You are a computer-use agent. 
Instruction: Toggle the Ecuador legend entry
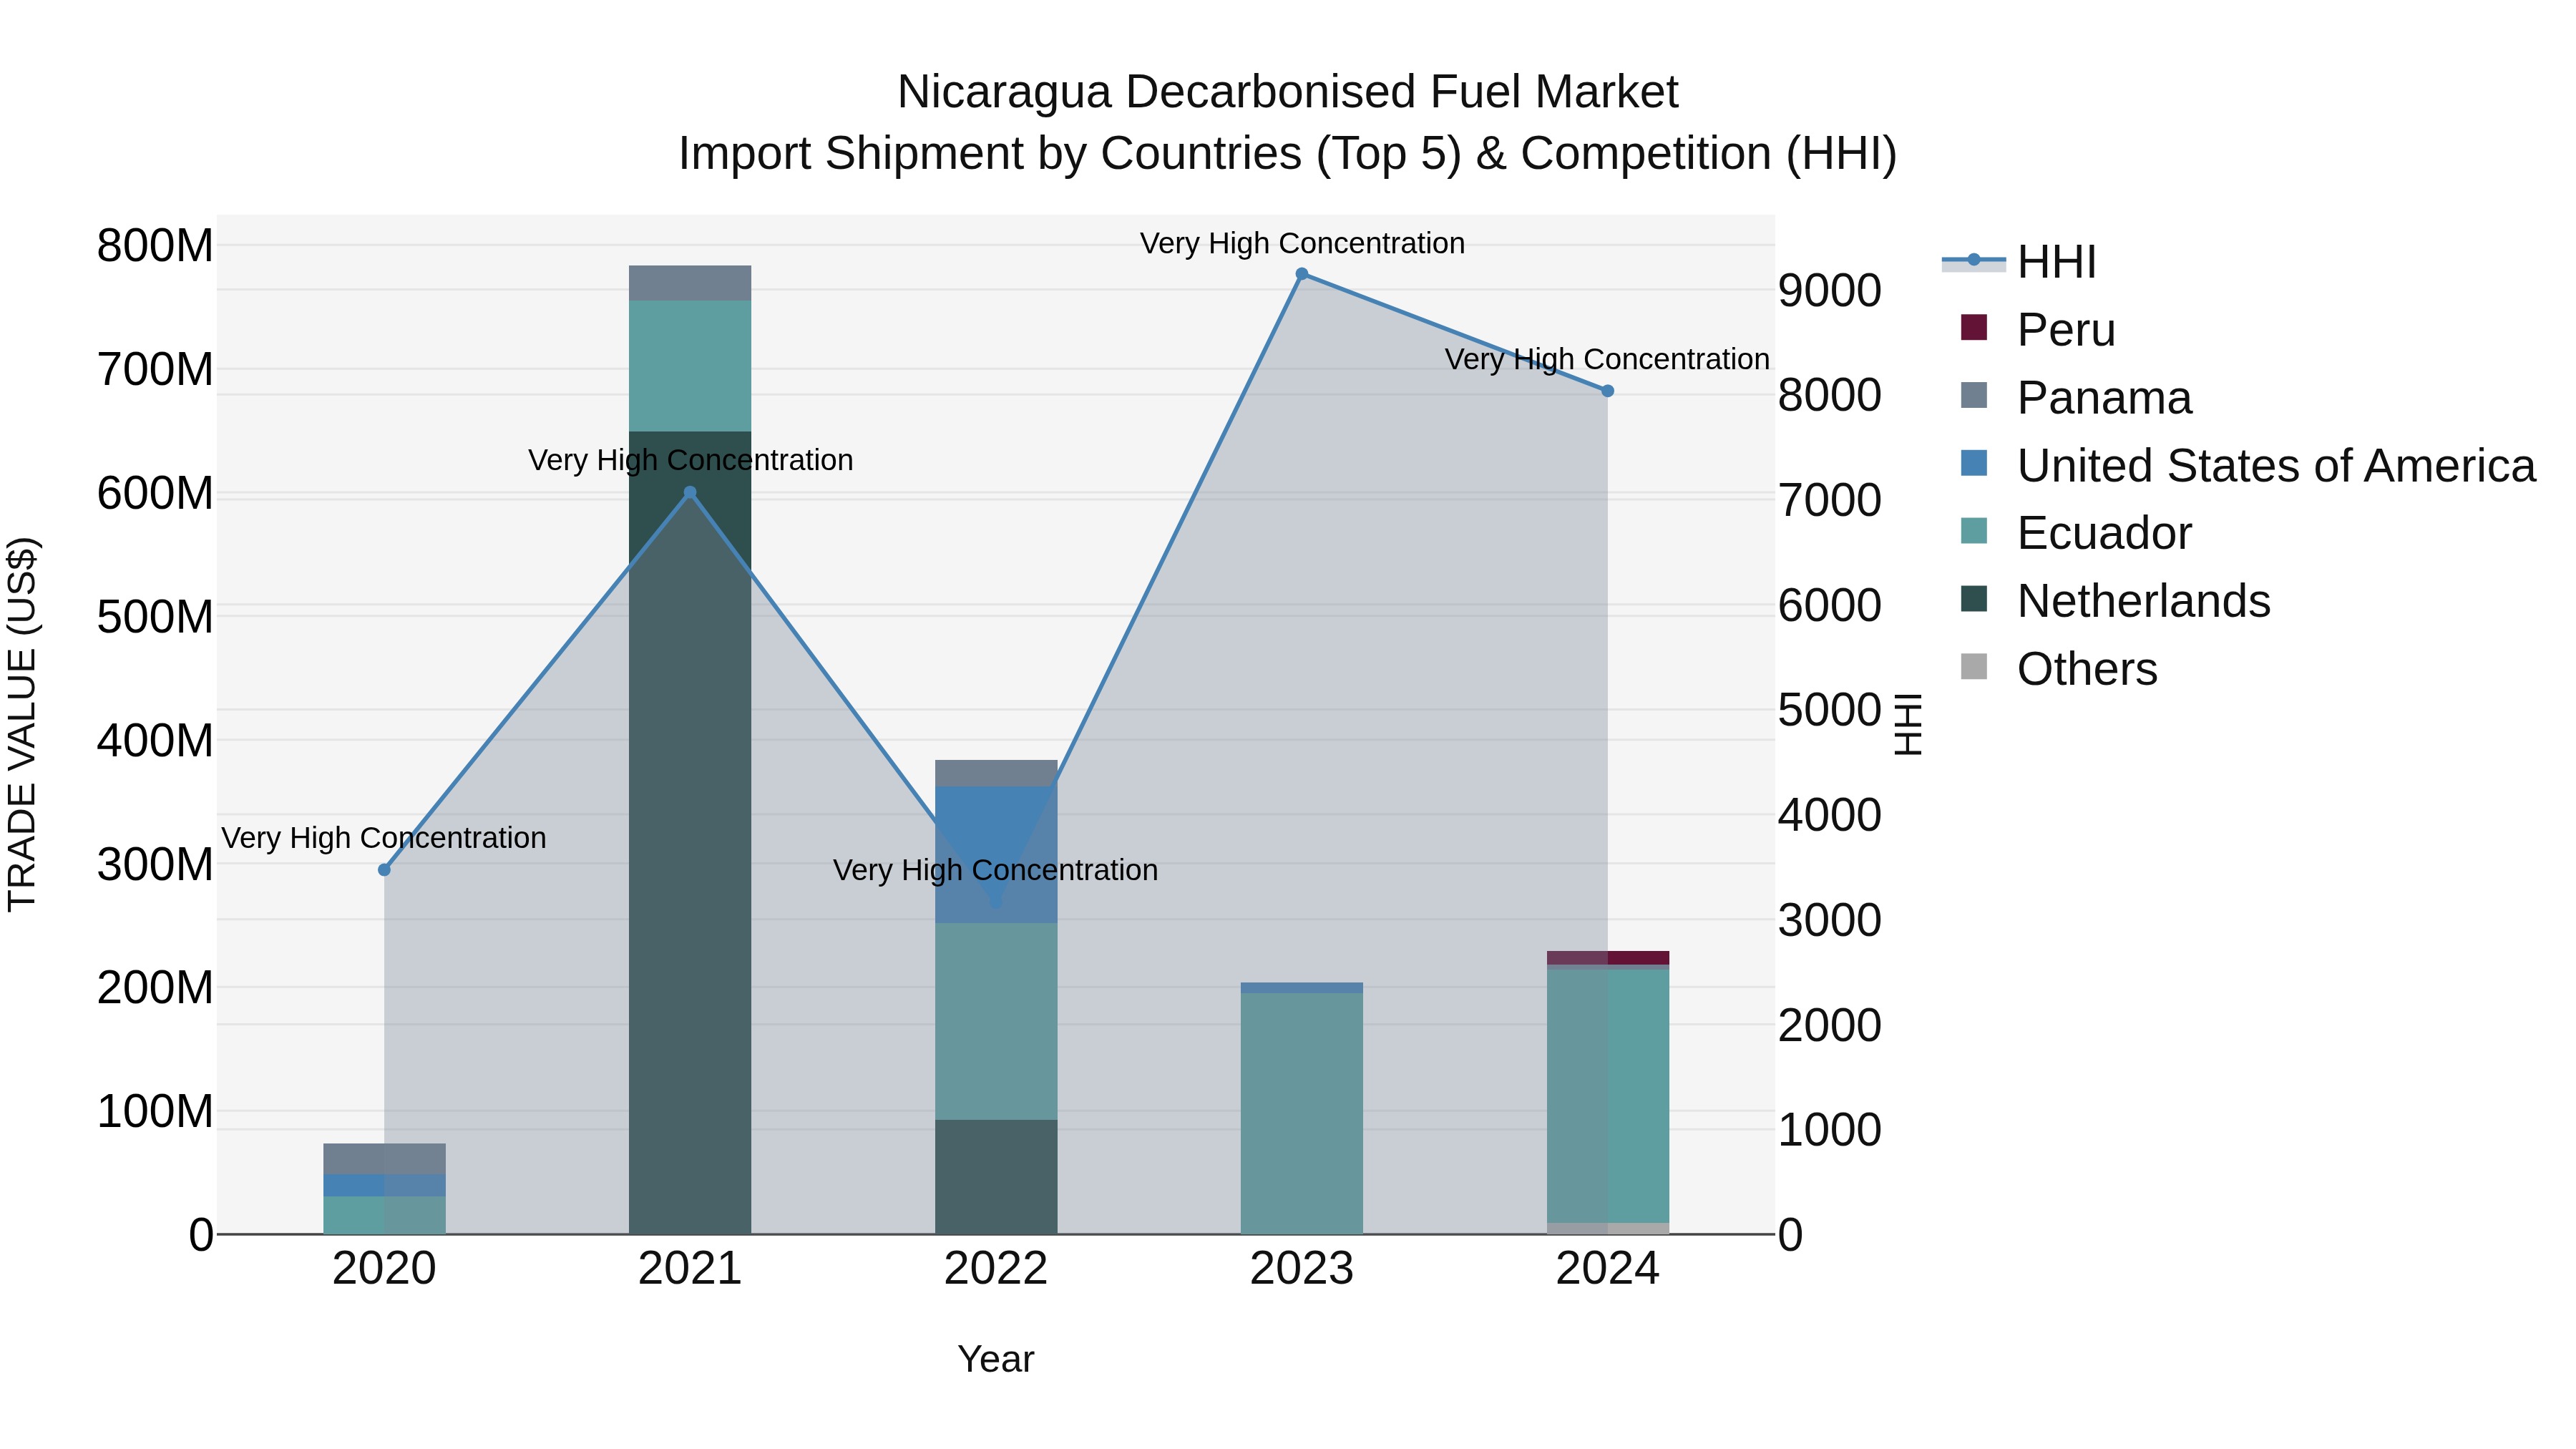(2076, 533)
